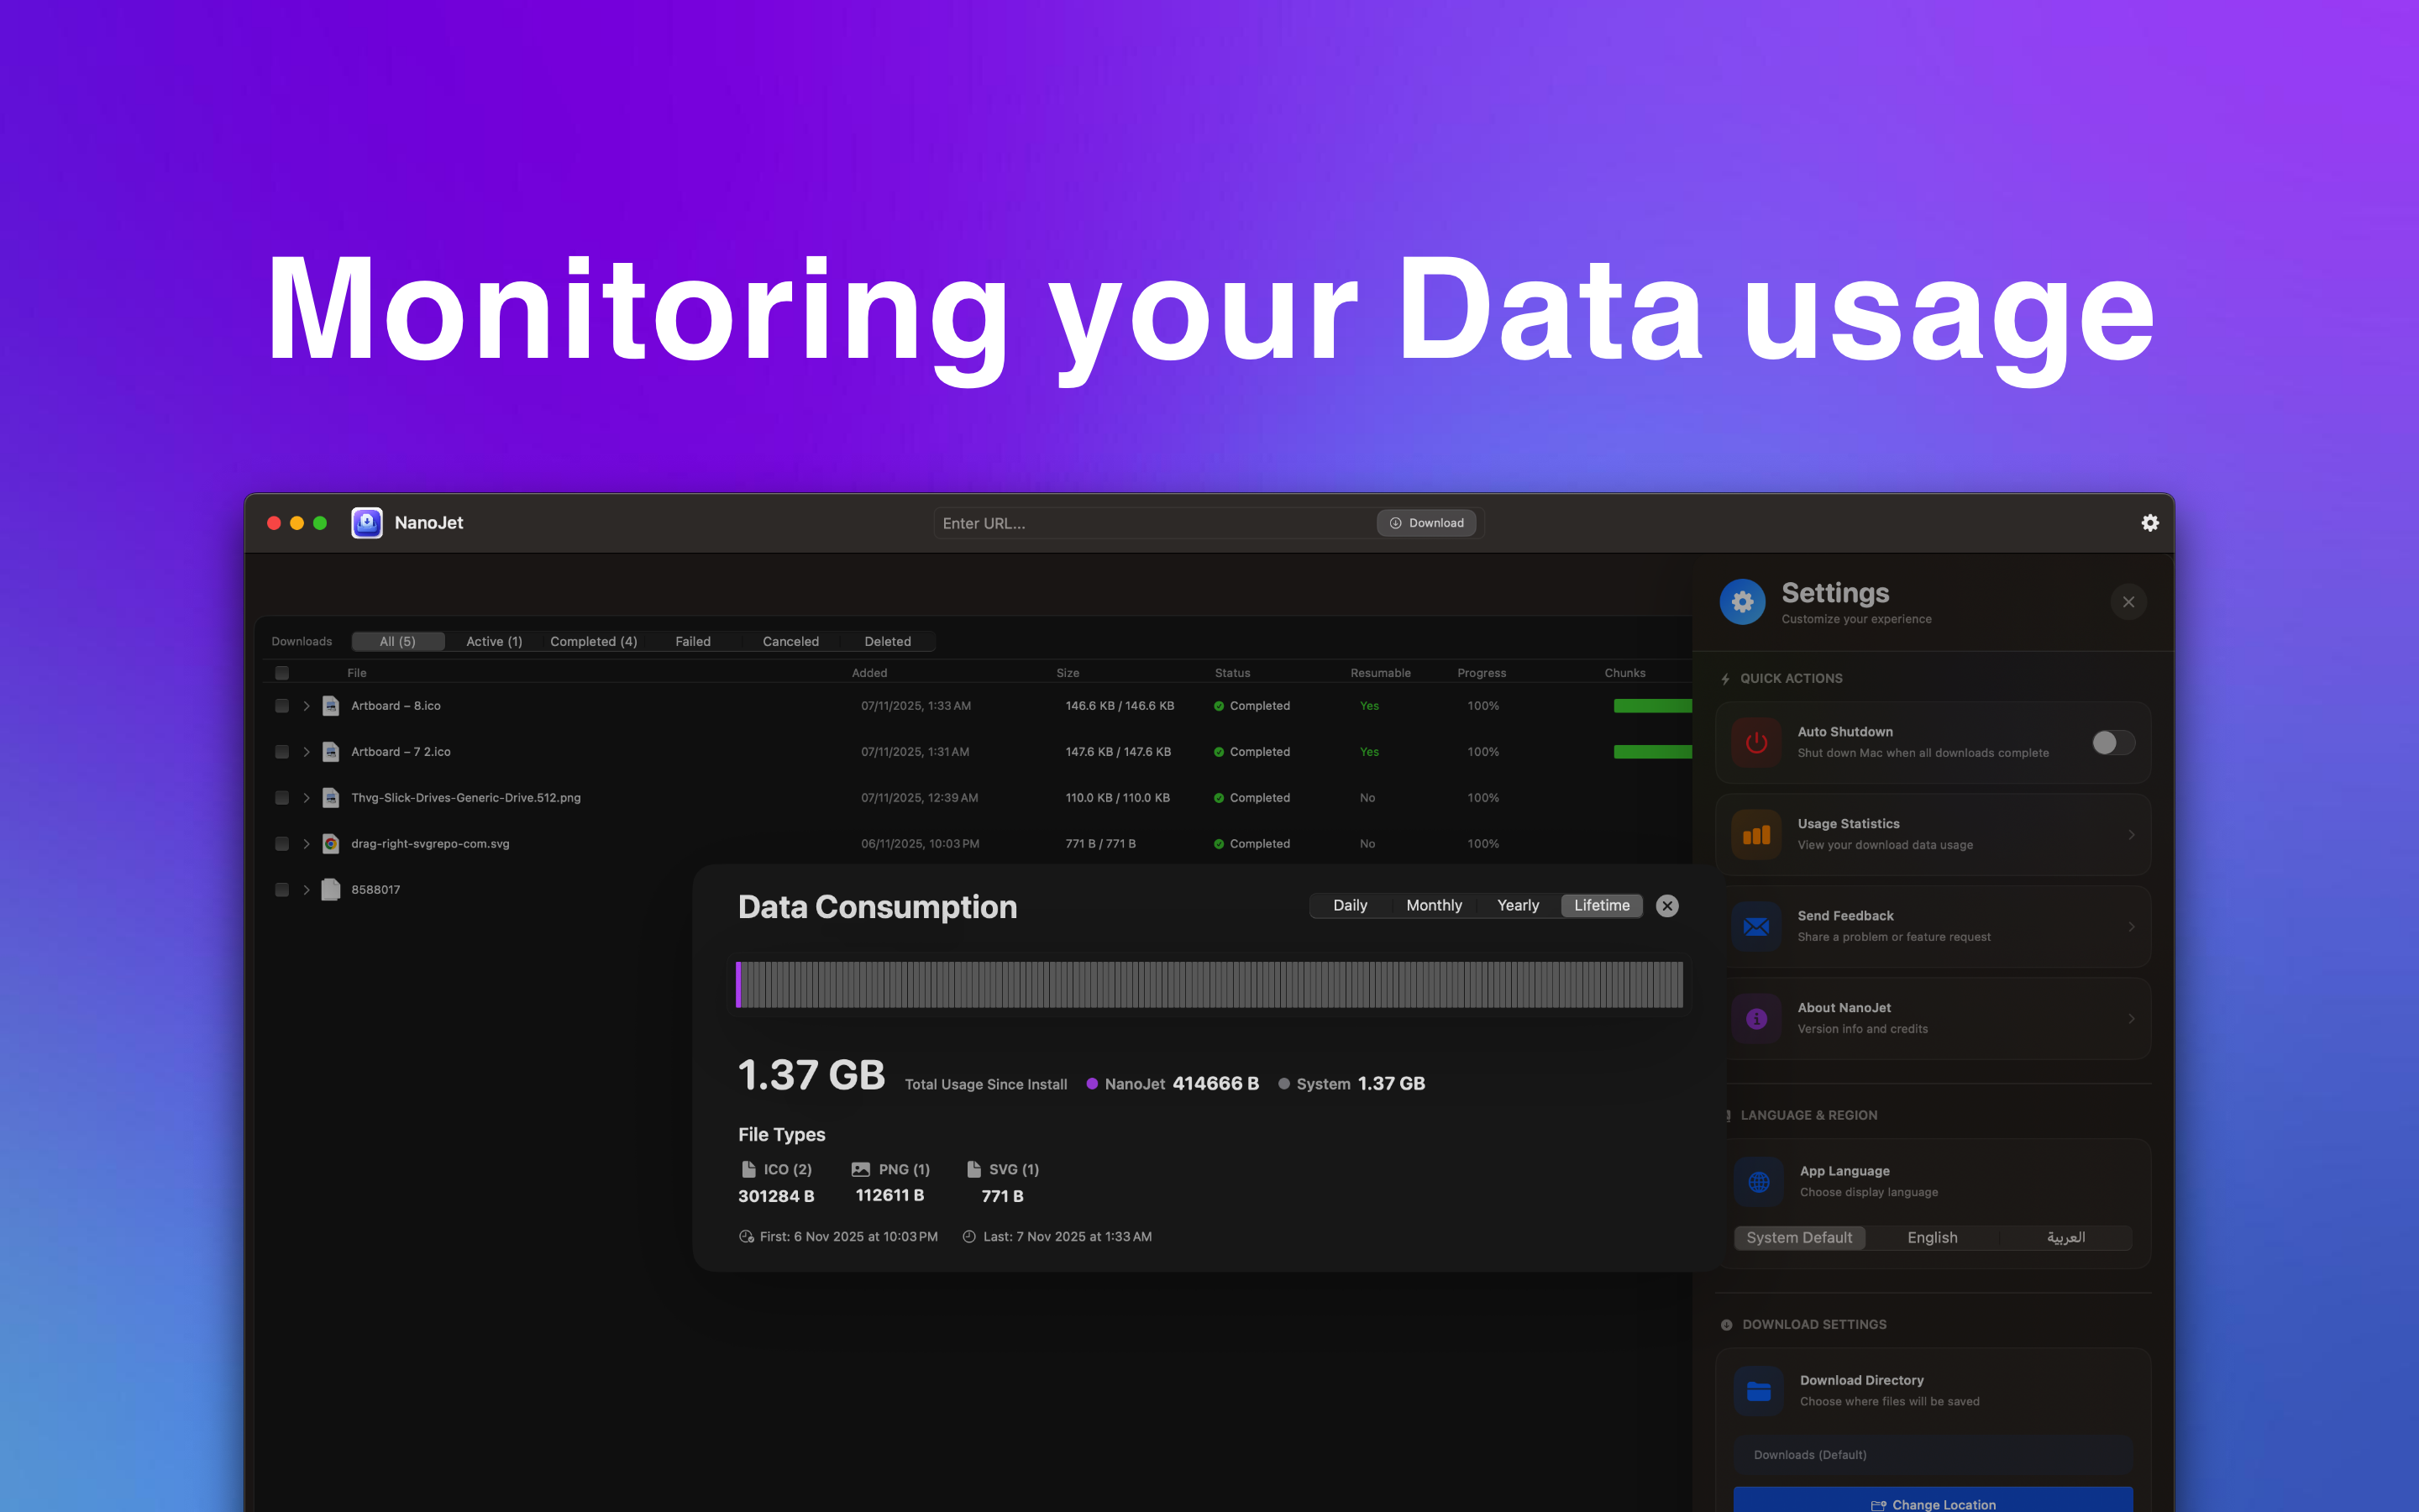Switch to the Deleted tab
The width and height of the screenshot is (2419, 1512).
888,642
